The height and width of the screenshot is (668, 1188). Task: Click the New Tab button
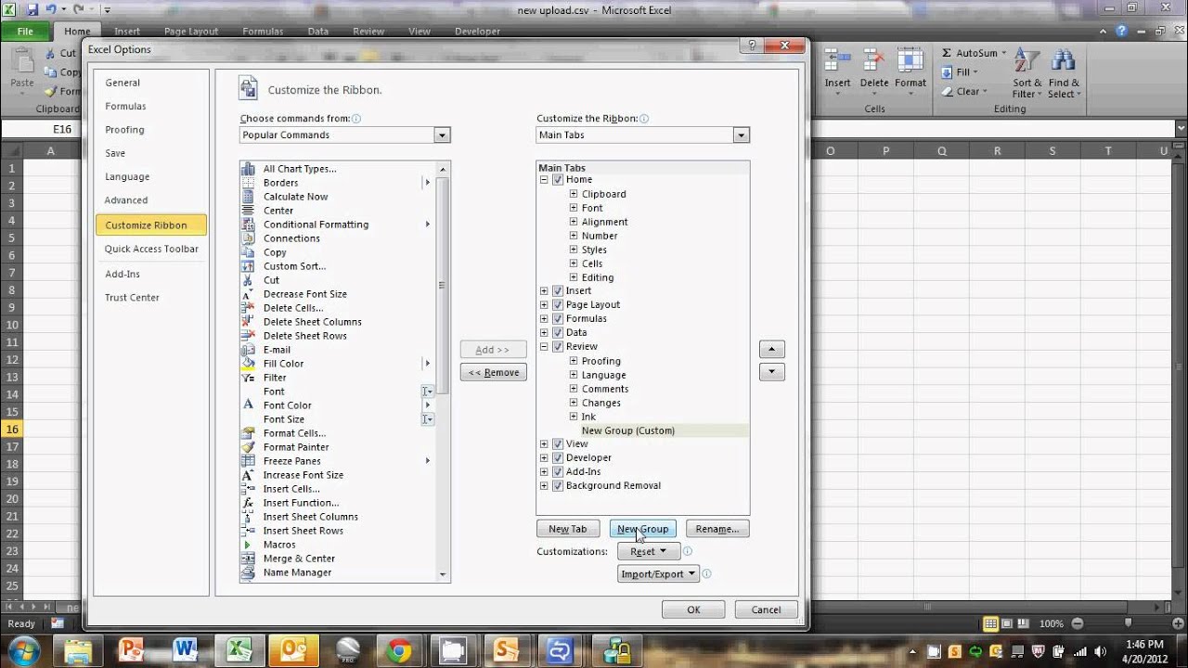(x=568, y=529)
